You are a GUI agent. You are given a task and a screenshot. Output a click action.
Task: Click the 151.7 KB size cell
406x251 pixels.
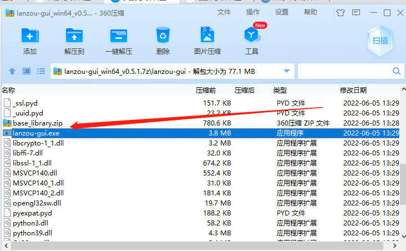click(217, 103)
